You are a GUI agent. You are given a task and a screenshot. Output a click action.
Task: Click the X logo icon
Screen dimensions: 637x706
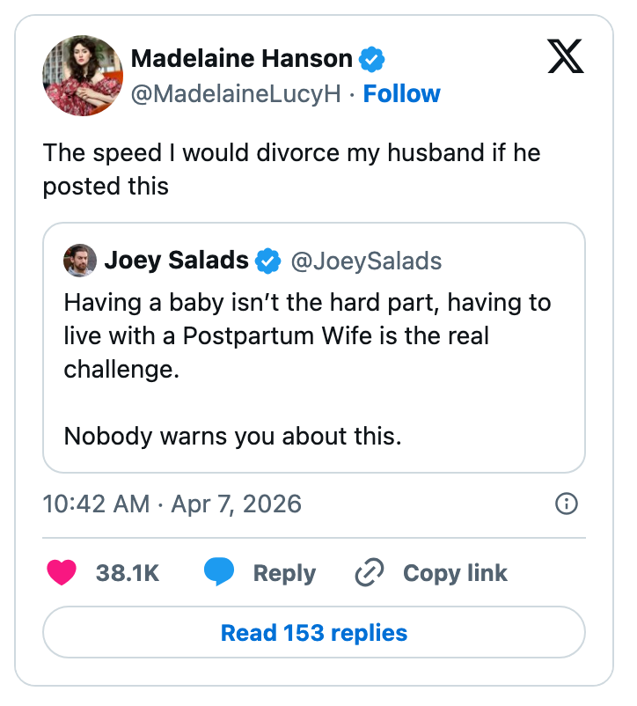click(x=564, y=59)
